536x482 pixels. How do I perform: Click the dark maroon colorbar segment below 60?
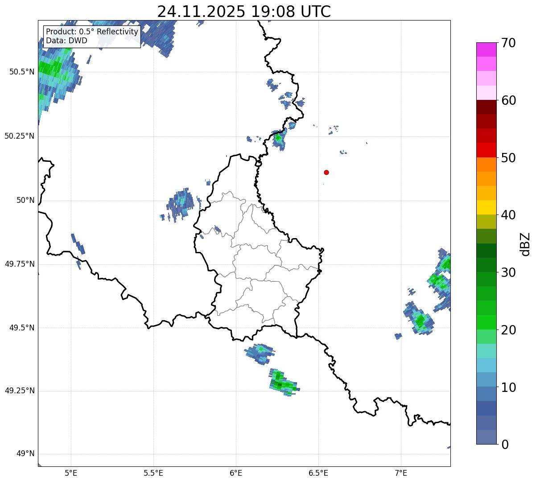click(x=486, y=107)
